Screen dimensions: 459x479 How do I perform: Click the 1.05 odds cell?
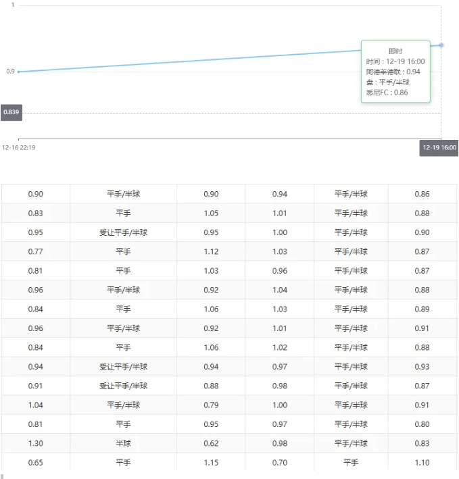(211, 213)
